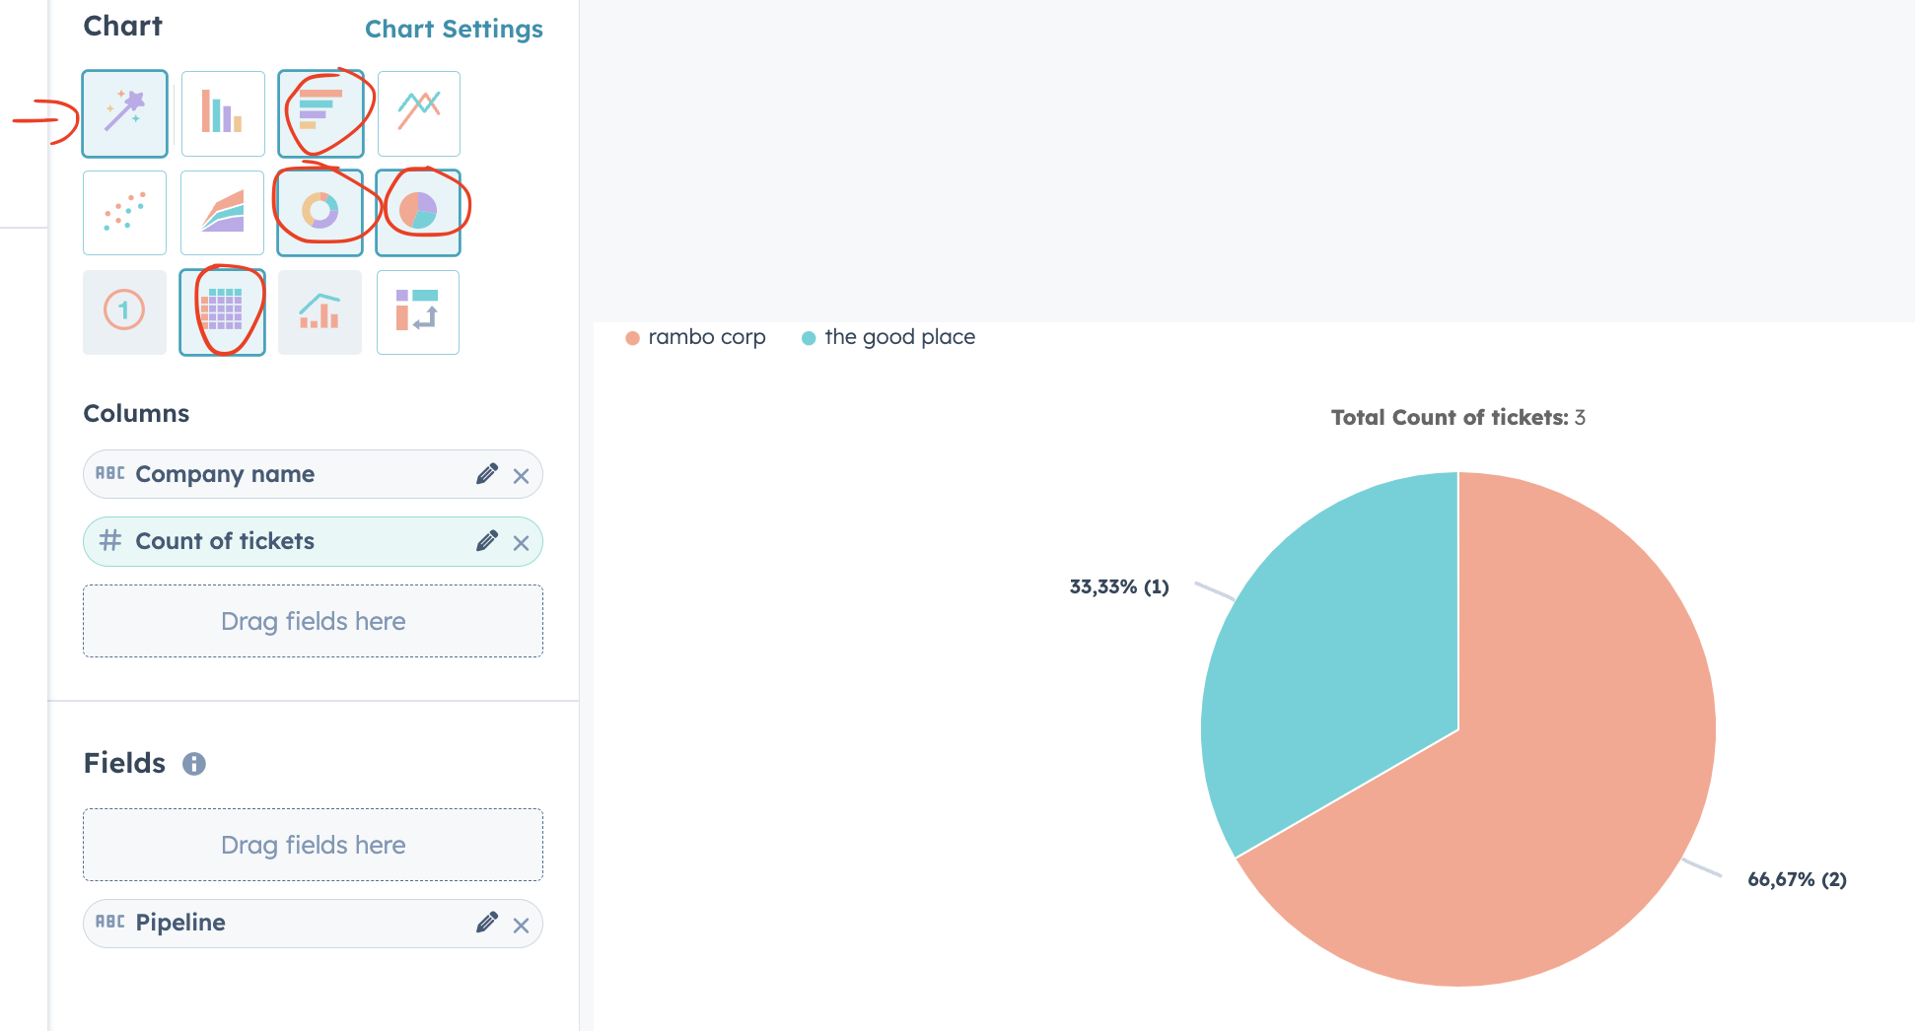Select the pivot chart type
1915x1031 pixels.
coord(417,311)
